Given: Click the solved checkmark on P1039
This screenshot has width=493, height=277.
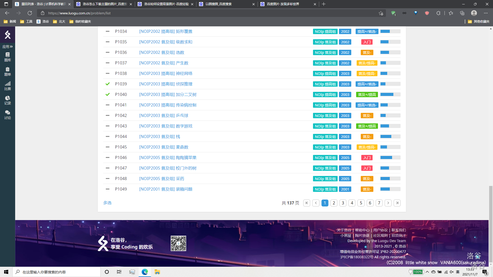Looking at the screenshot, I should pyautogui.click(x=108, y=84).
